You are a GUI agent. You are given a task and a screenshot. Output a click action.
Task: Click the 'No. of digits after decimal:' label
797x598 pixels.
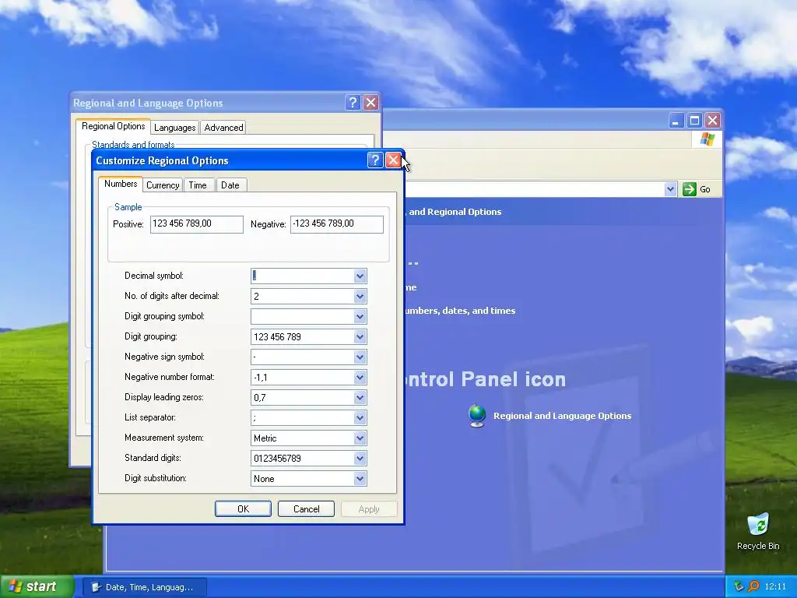(x=172, y=296)
